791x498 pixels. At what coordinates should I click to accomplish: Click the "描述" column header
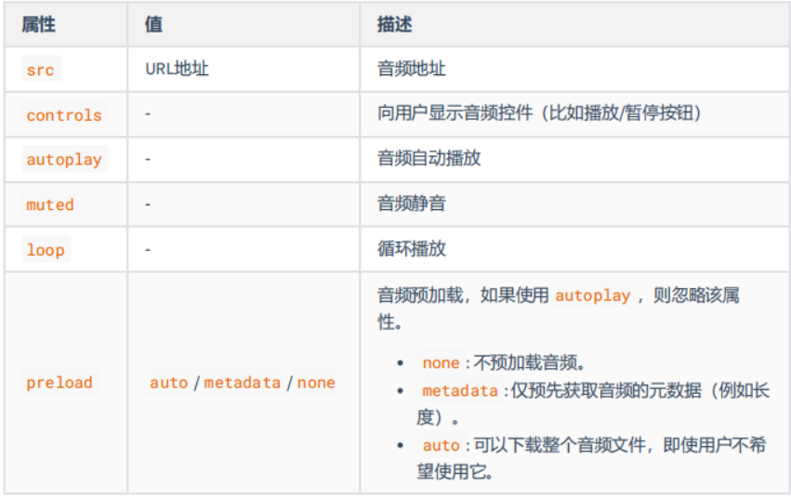pos(395,25)
